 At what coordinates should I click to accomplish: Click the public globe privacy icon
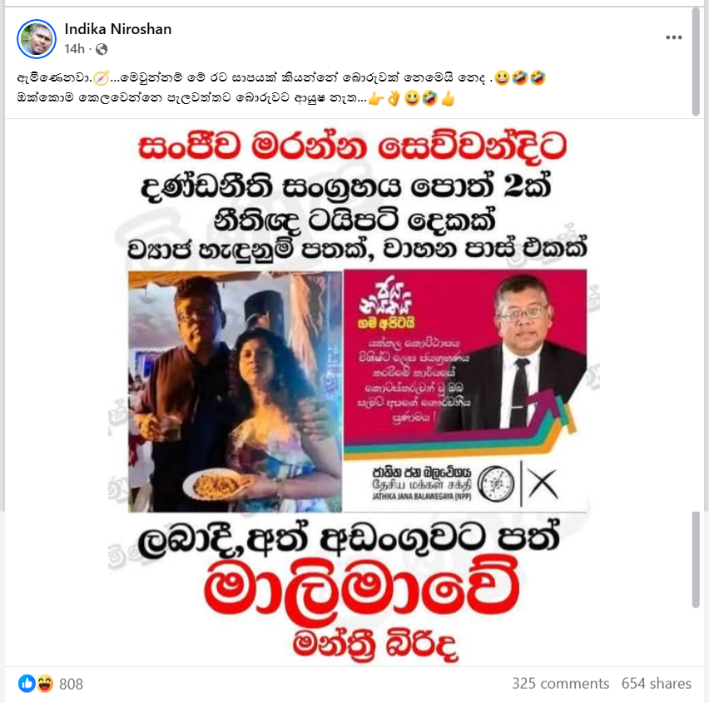point(102,49)
